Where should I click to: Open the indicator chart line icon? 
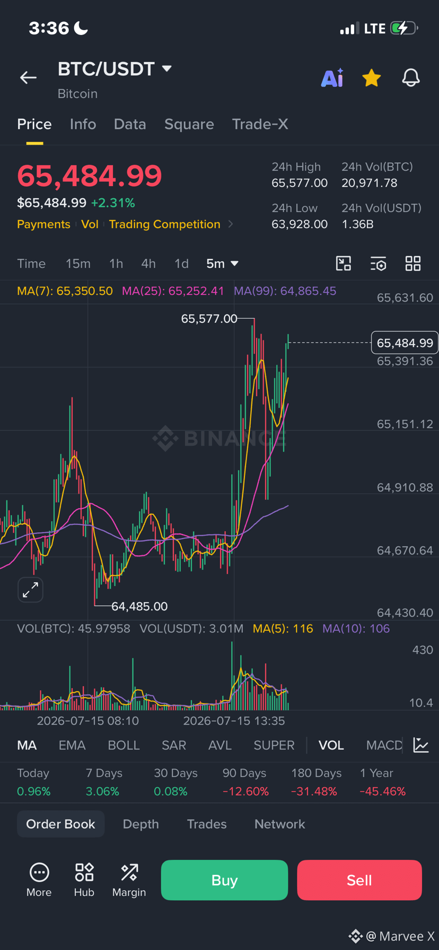point(421,745)
